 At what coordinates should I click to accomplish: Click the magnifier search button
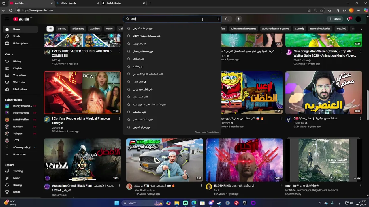227,19
